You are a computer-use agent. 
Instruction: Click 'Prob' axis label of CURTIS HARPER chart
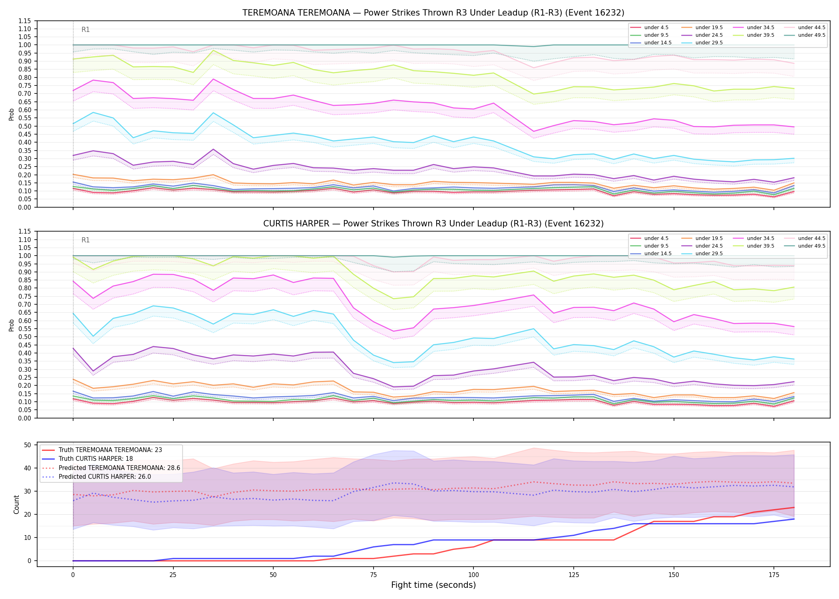click(x=12, y=325)
